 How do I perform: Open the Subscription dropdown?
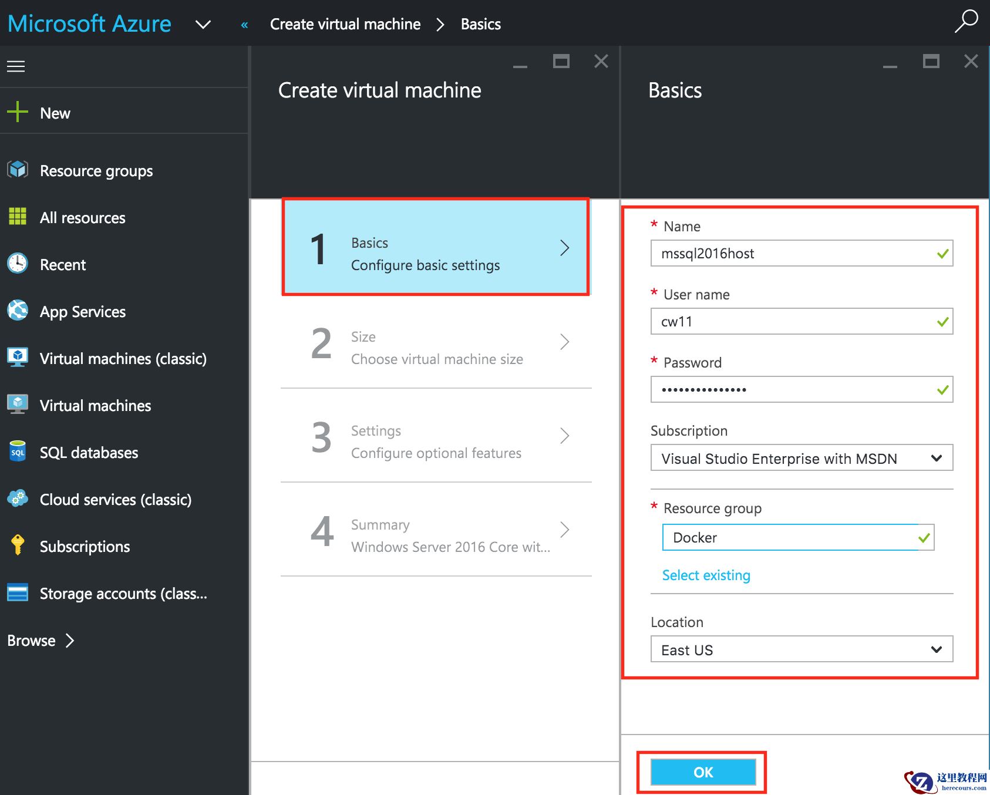pyautogui.click(x=802, y=458)
